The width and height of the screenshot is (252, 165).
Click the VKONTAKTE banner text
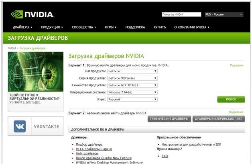click(47, 126)
